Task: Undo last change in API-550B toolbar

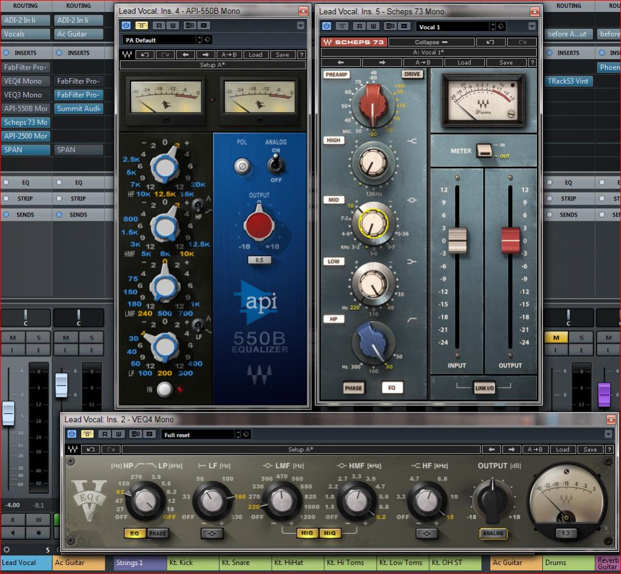Action: [145, 55]
